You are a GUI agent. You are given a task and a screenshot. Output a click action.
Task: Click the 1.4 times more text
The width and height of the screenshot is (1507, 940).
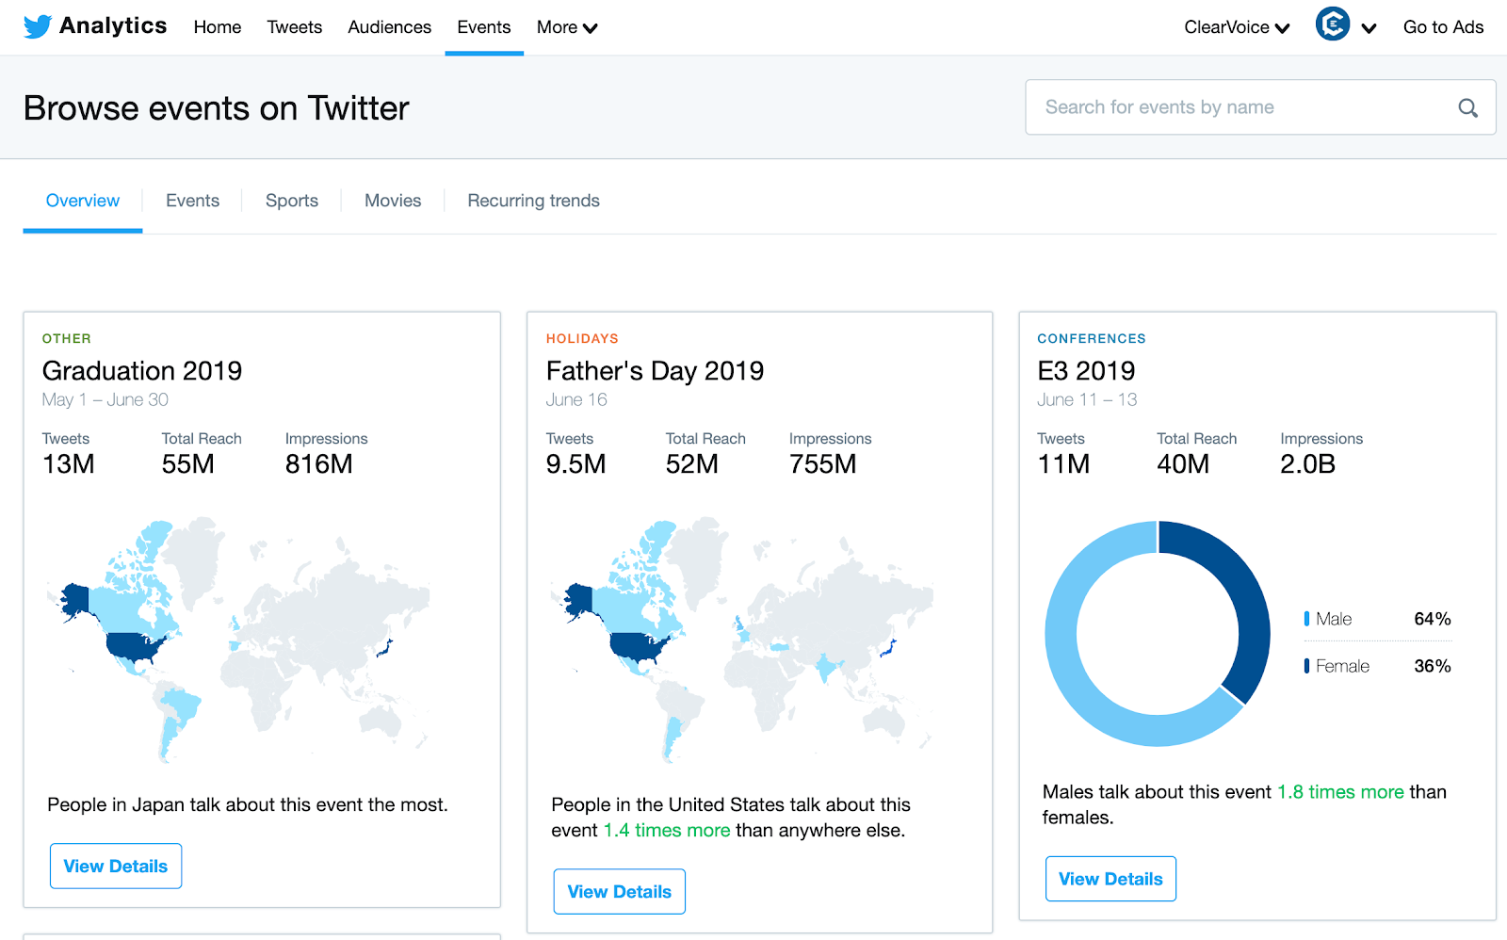(x=667, y=830)
